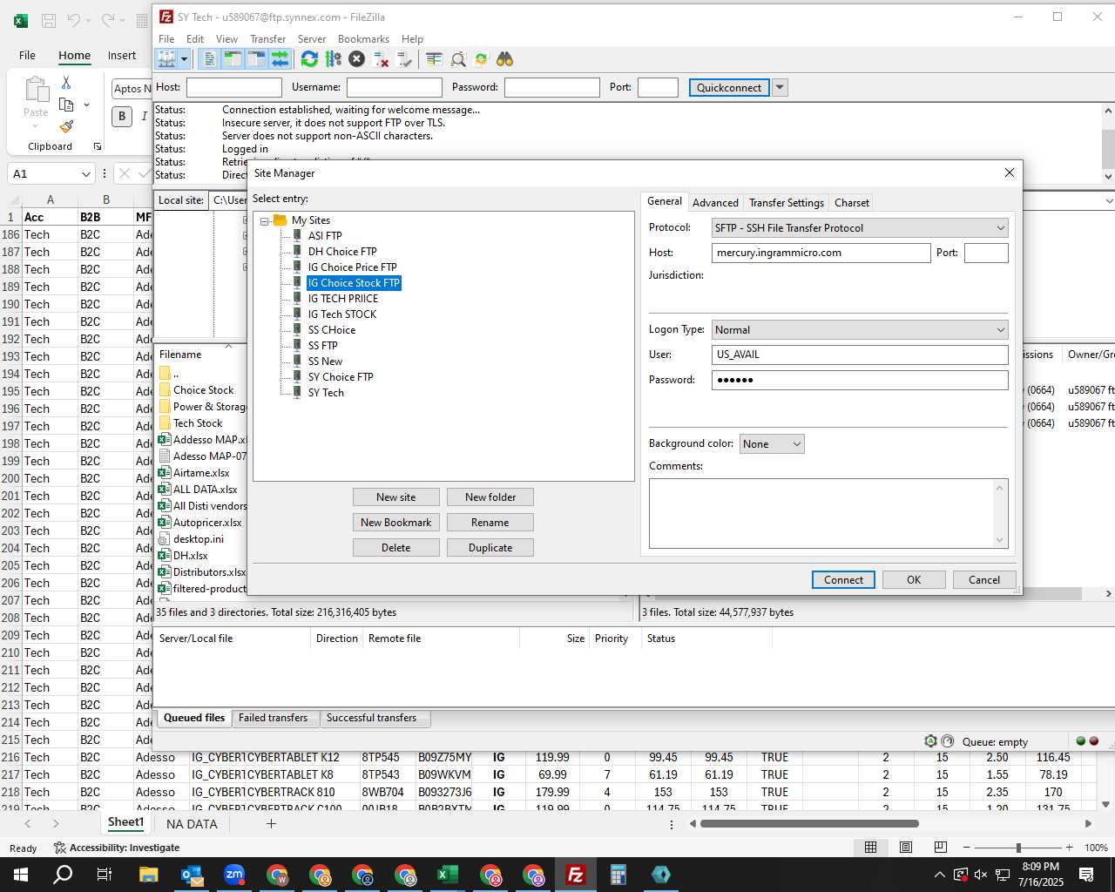Switch to the Advanced tab
The width and height of the screenshot is (1115, 892).
point(715,203)
